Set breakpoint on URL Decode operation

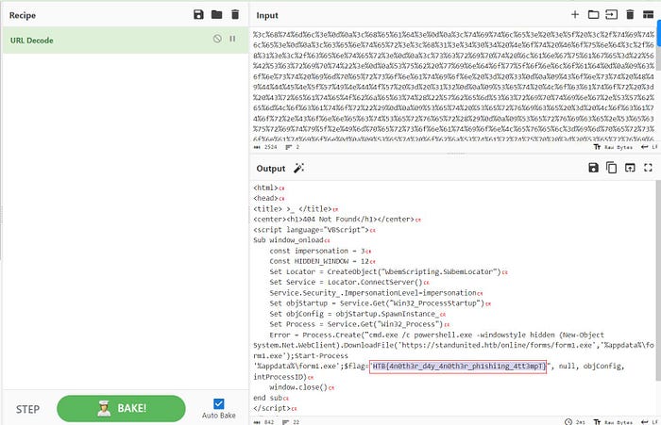[x=232, y=39]
